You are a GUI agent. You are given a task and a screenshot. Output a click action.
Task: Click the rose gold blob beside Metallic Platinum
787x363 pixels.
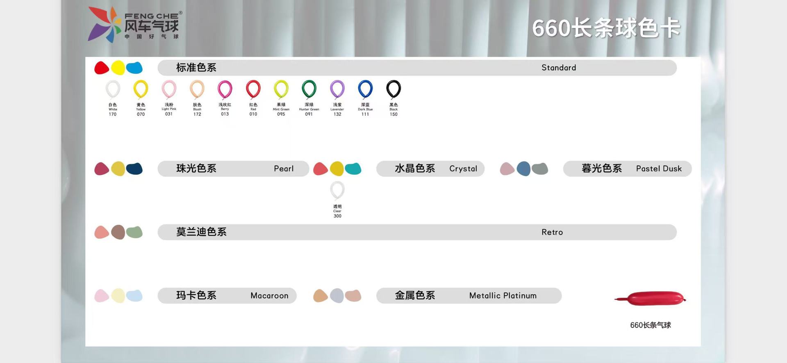[x=353, y=296]
